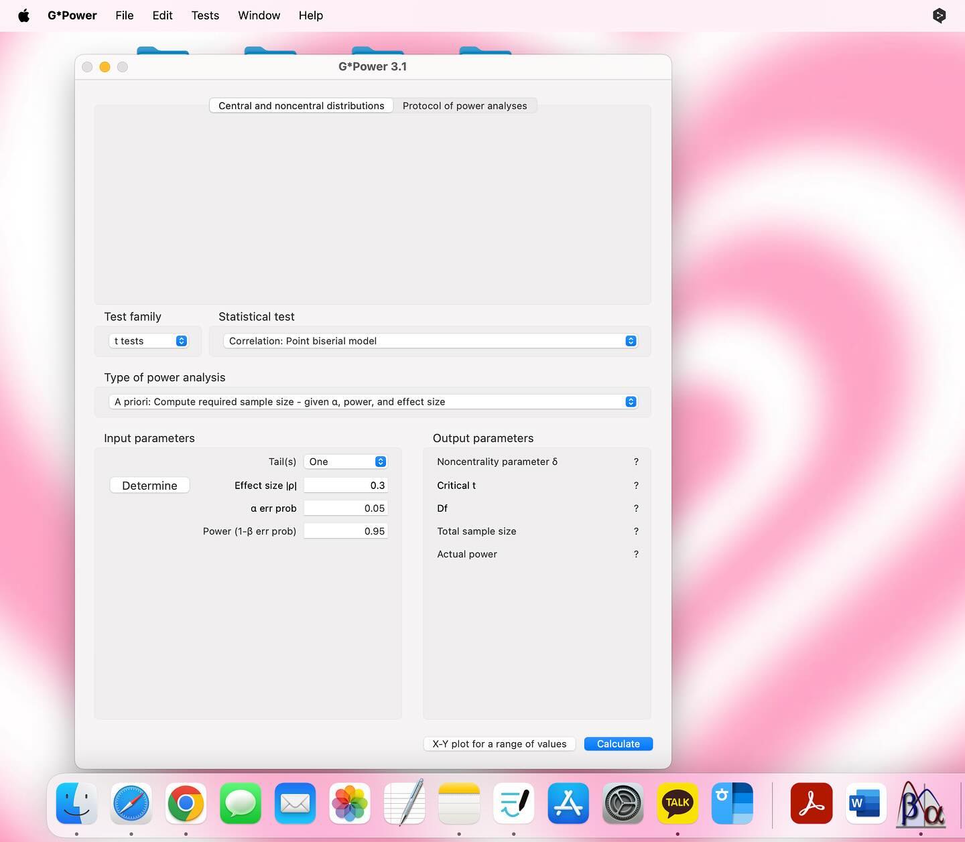This screenshot has width=965, height=842.
Task: Open the App Store from Dock
Action: coord(568,803)
